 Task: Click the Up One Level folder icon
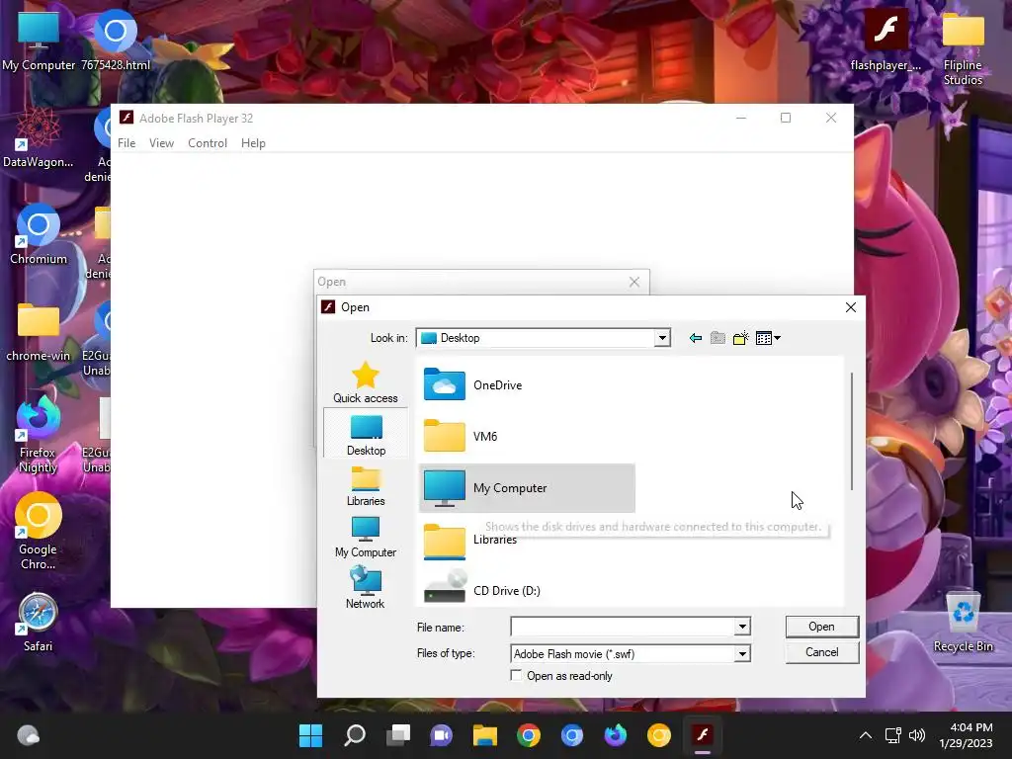(717, 338)
